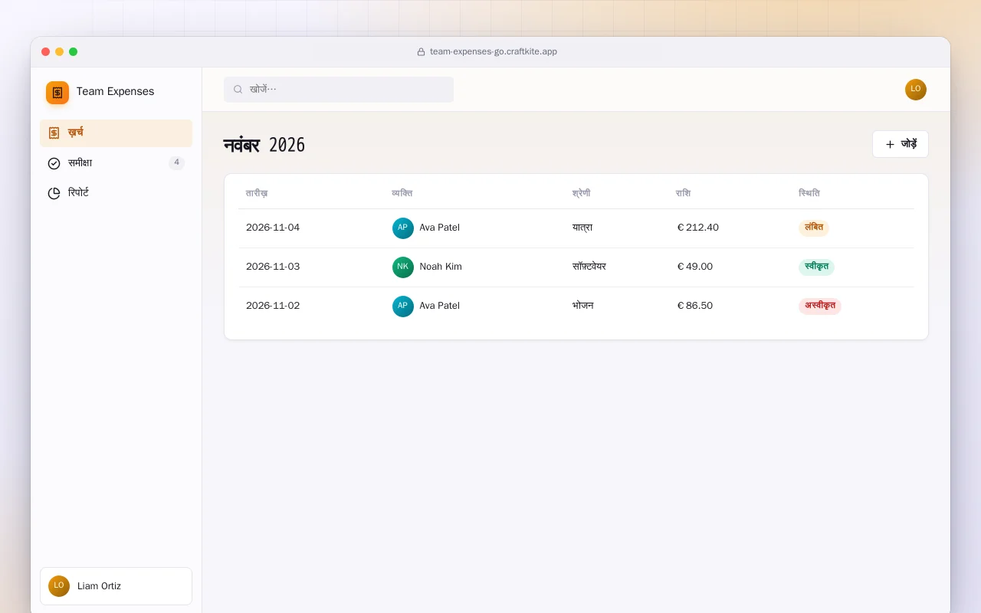This screenshot has width=981, height=613.
Task: Open Liam Ortiz profile card in sidebar
Action: (116, 586)
